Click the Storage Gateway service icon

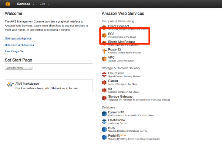tap(104, 98)
